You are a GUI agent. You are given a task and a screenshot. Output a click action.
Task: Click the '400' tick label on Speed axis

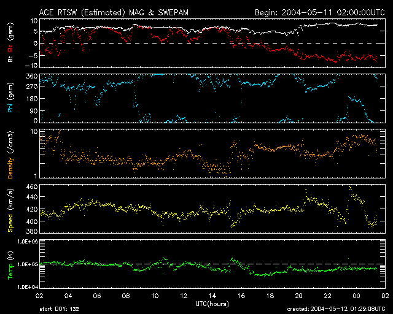(32, 221)
